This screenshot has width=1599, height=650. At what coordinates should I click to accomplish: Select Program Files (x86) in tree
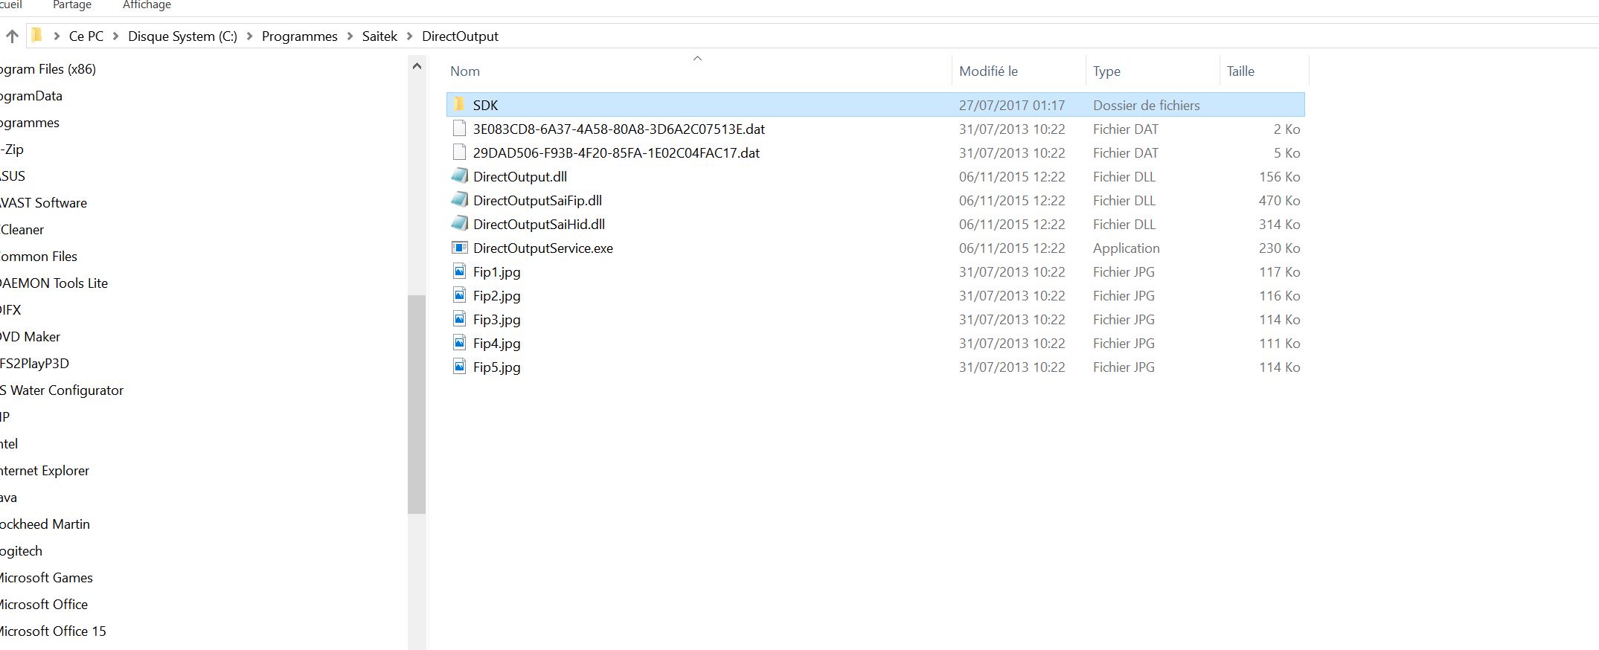[x=48, y=68]
